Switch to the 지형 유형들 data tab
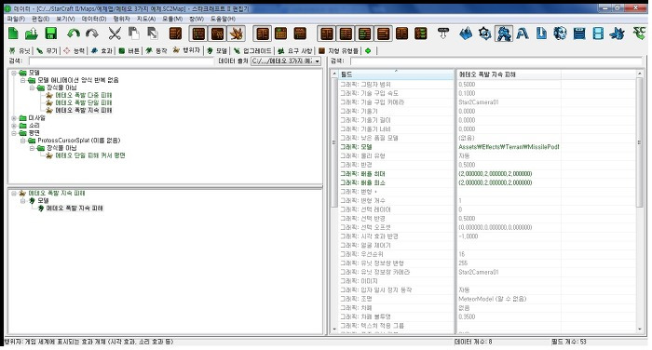 tap(338, 50)
